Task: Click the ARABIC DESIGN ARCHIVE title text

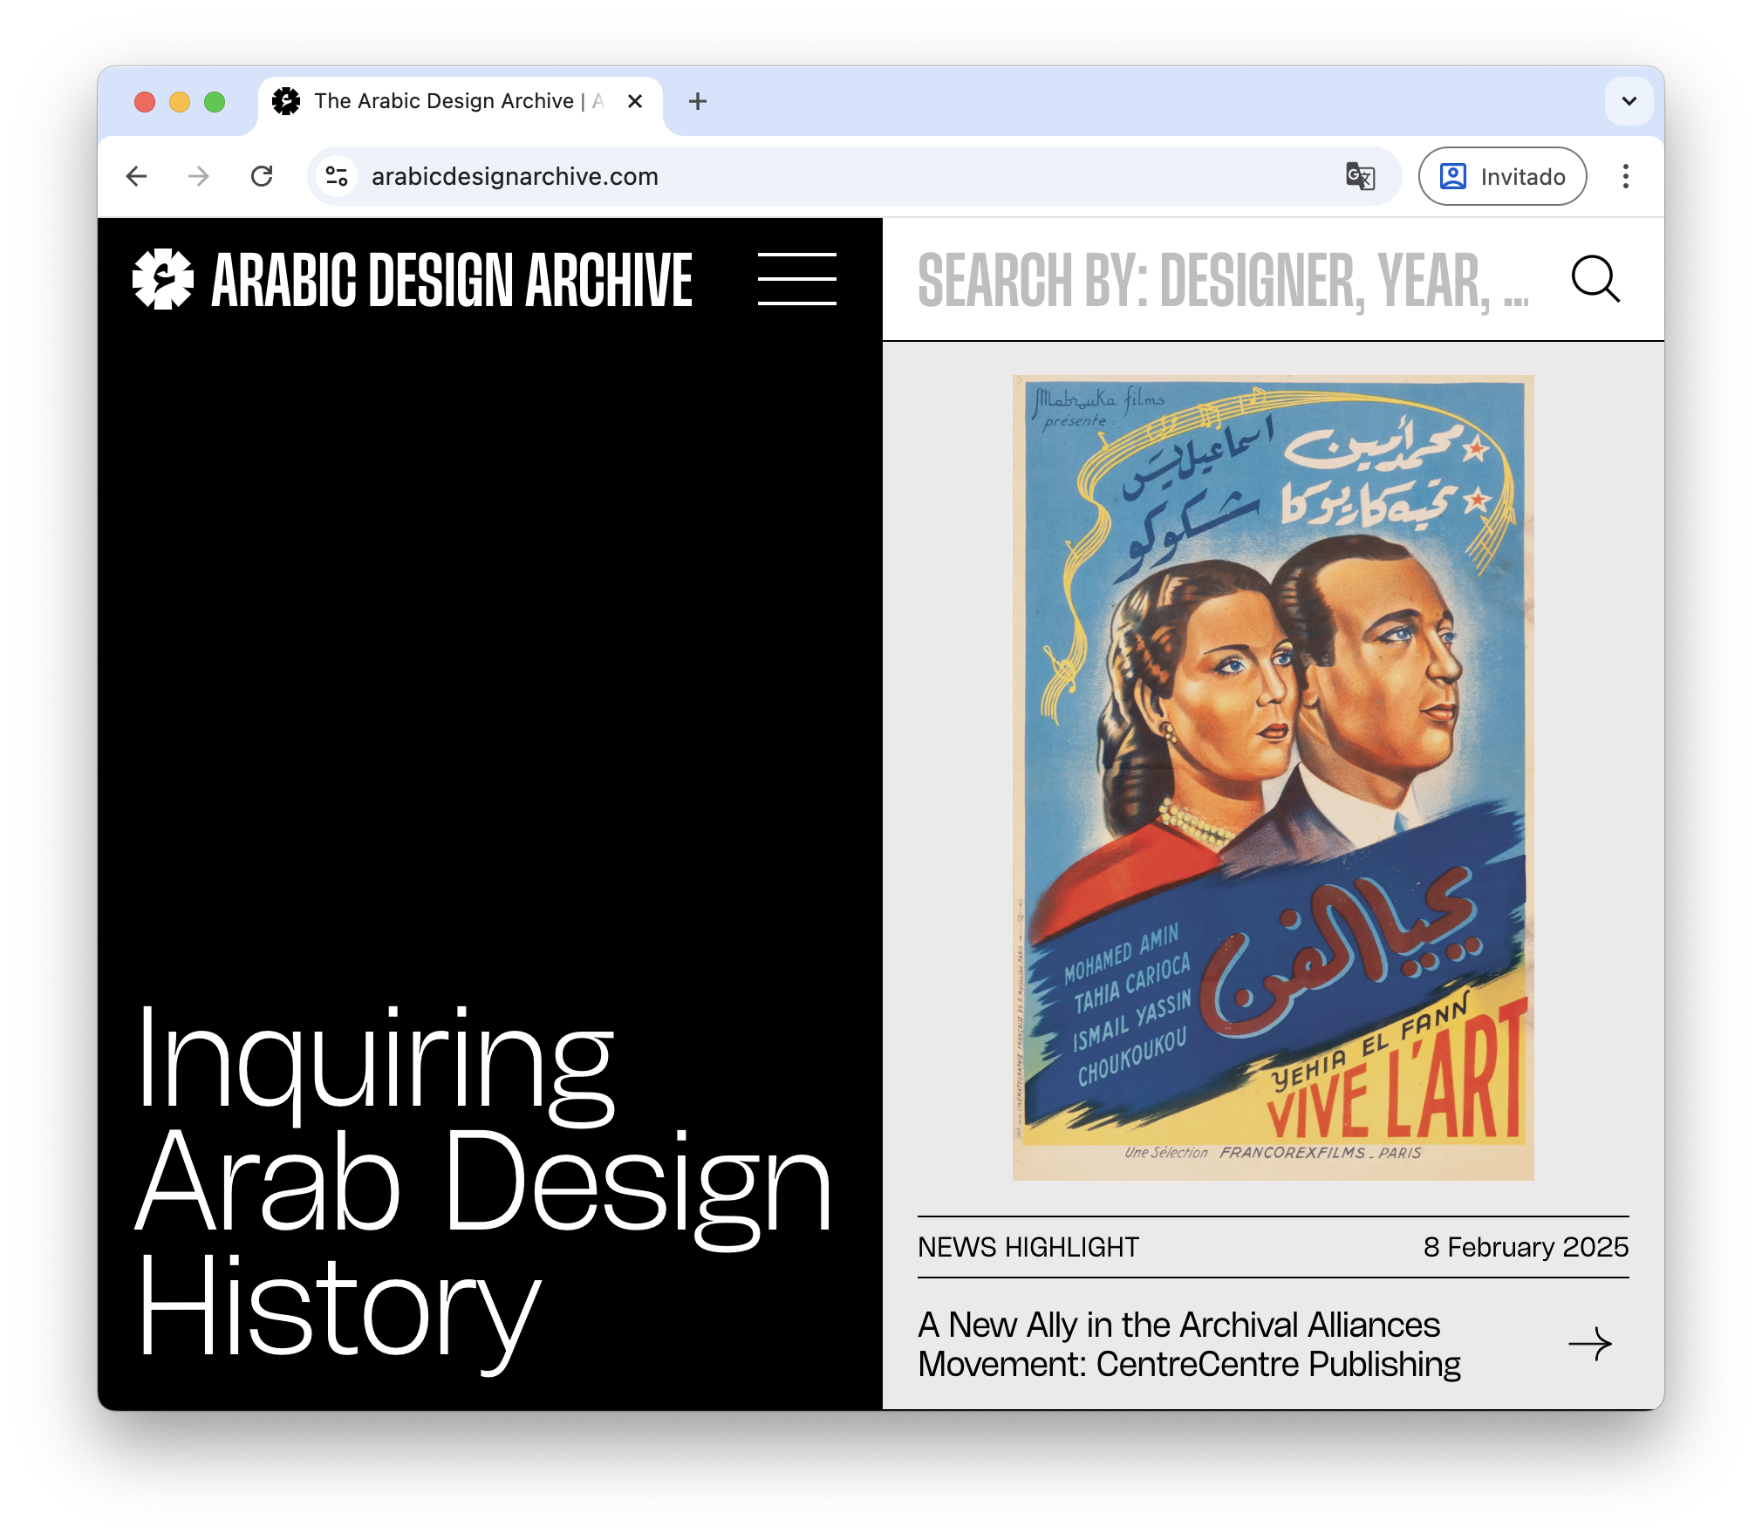Action: pyautogui.click(x=452, y=280)
